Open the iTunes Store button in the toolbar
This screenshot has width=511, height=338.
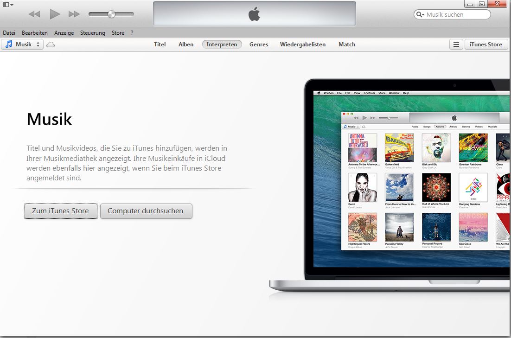[x=485, y=45]
